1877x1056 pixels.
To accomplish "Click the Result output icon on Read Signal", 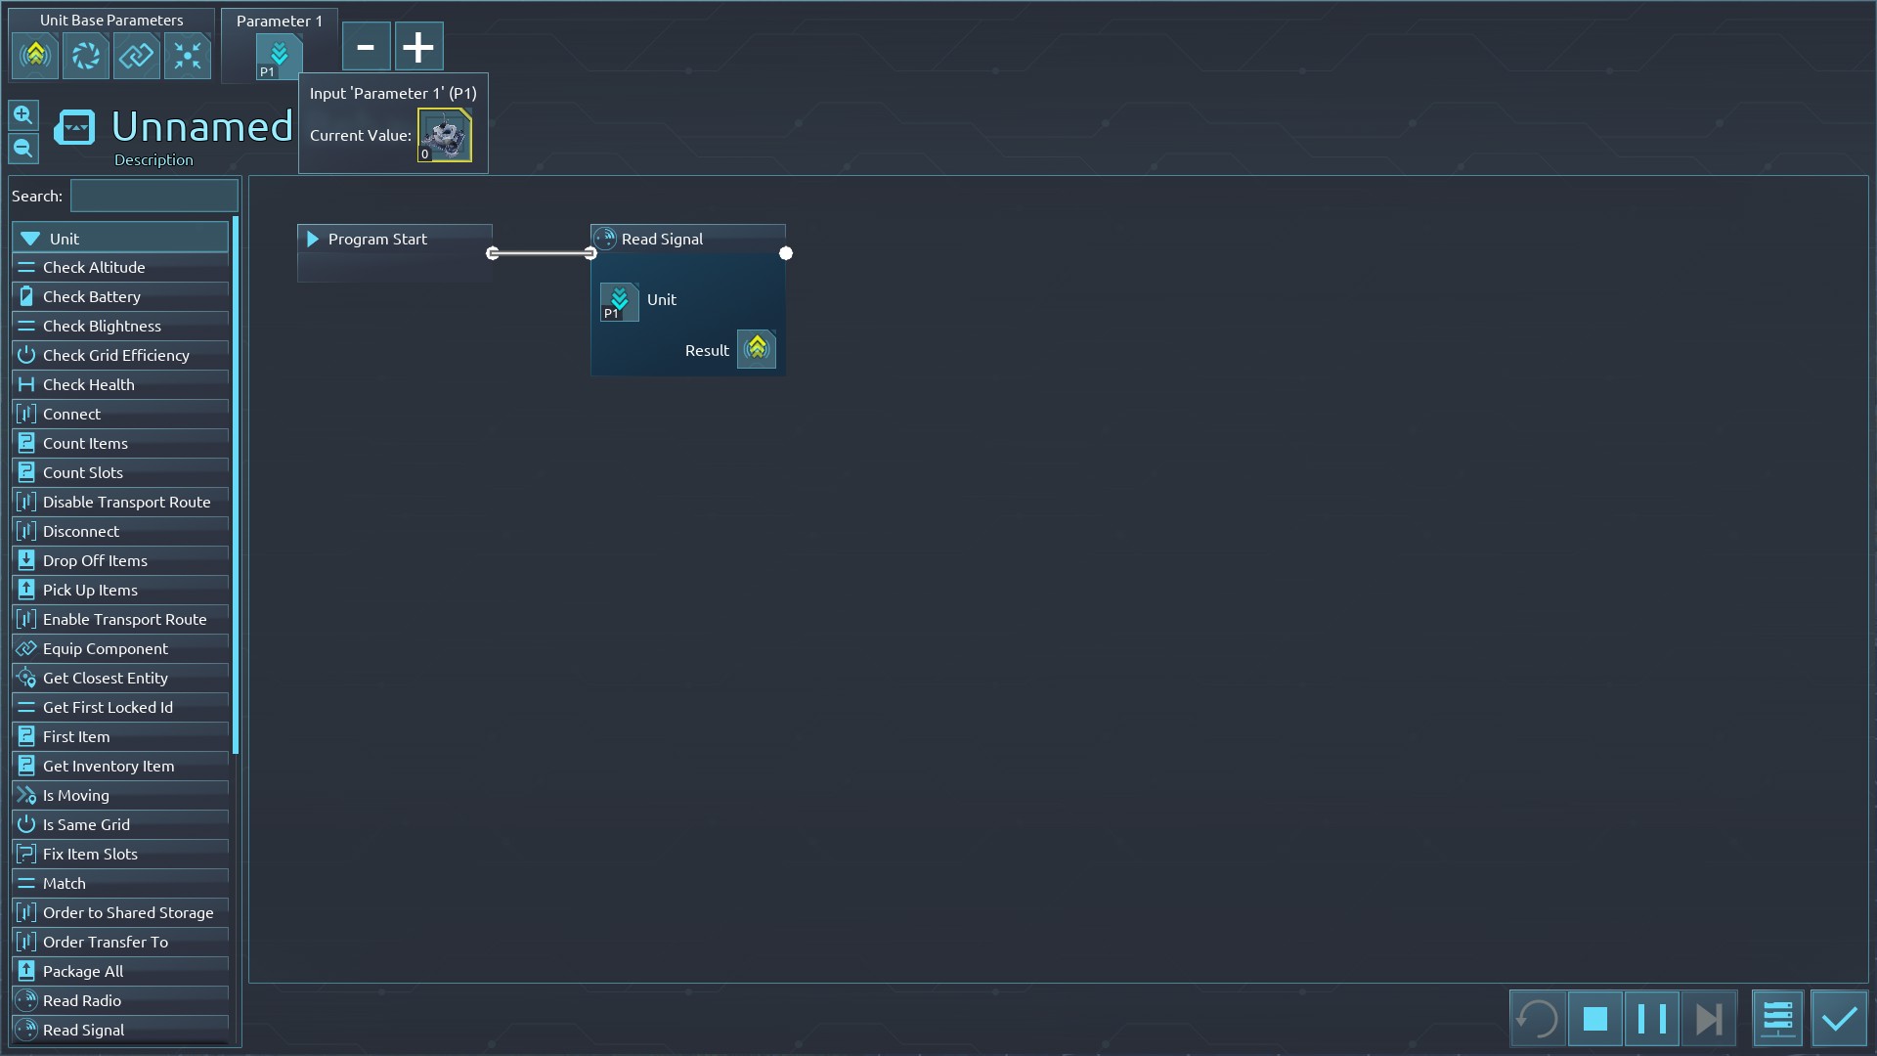I will coord(756,349).
